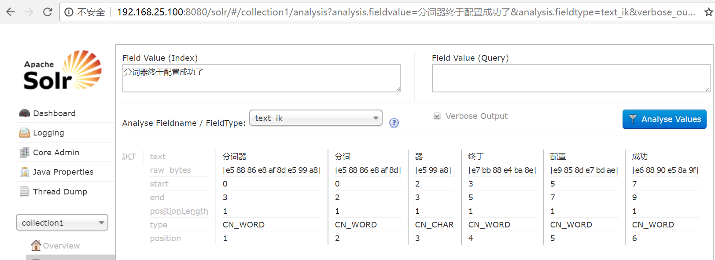Click the Logging icon in the sidebar
The height and width of the screenshot is (260, 715).
(25, 132)
